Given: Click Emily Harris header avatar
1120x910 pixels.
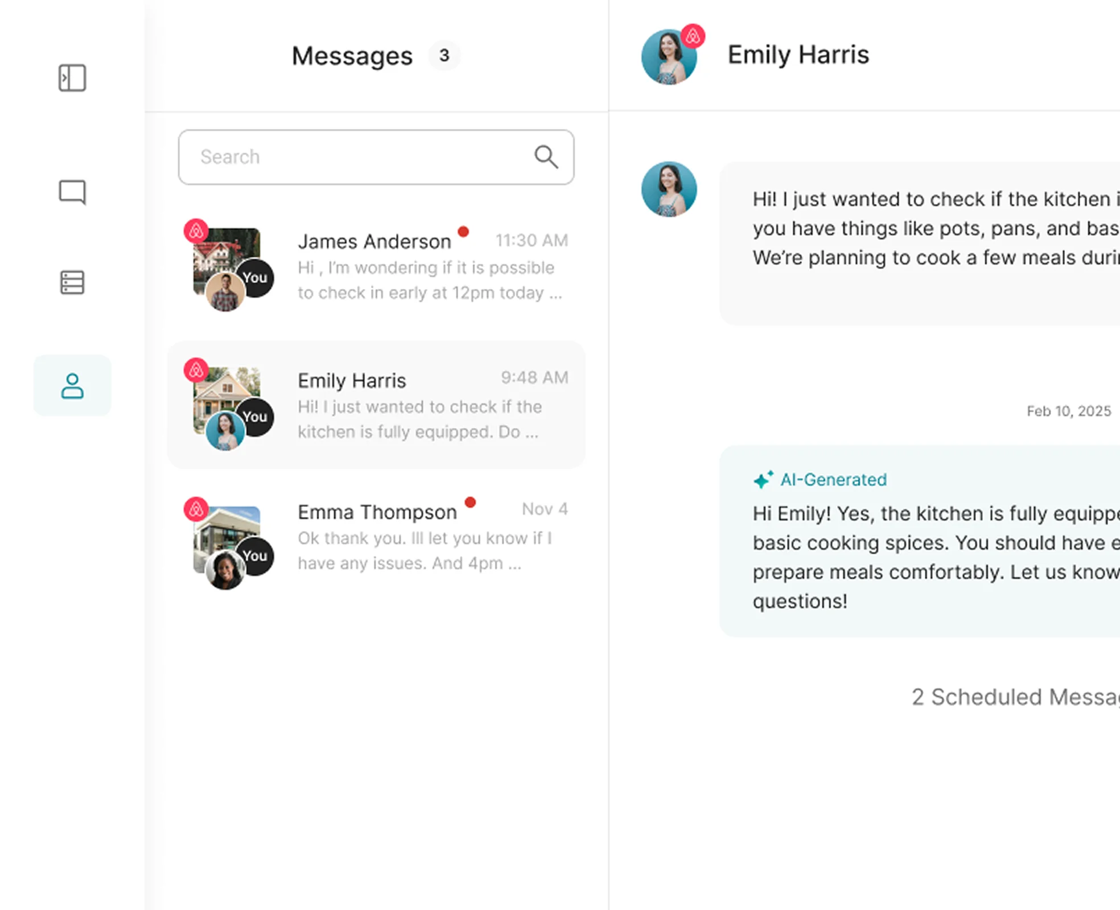Looking at the screenshot, I should click(668, 58).
